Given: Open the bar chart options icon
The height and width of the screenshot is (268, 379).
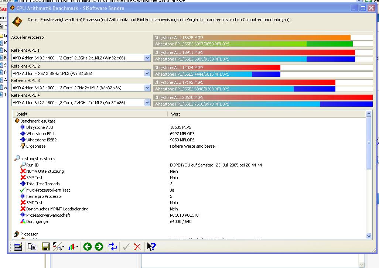Looking at the screenshot, I should [x=71, y=247].
